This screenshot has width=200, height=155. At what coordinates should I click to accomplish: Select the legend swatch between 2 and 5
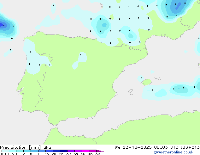(27, 151)
